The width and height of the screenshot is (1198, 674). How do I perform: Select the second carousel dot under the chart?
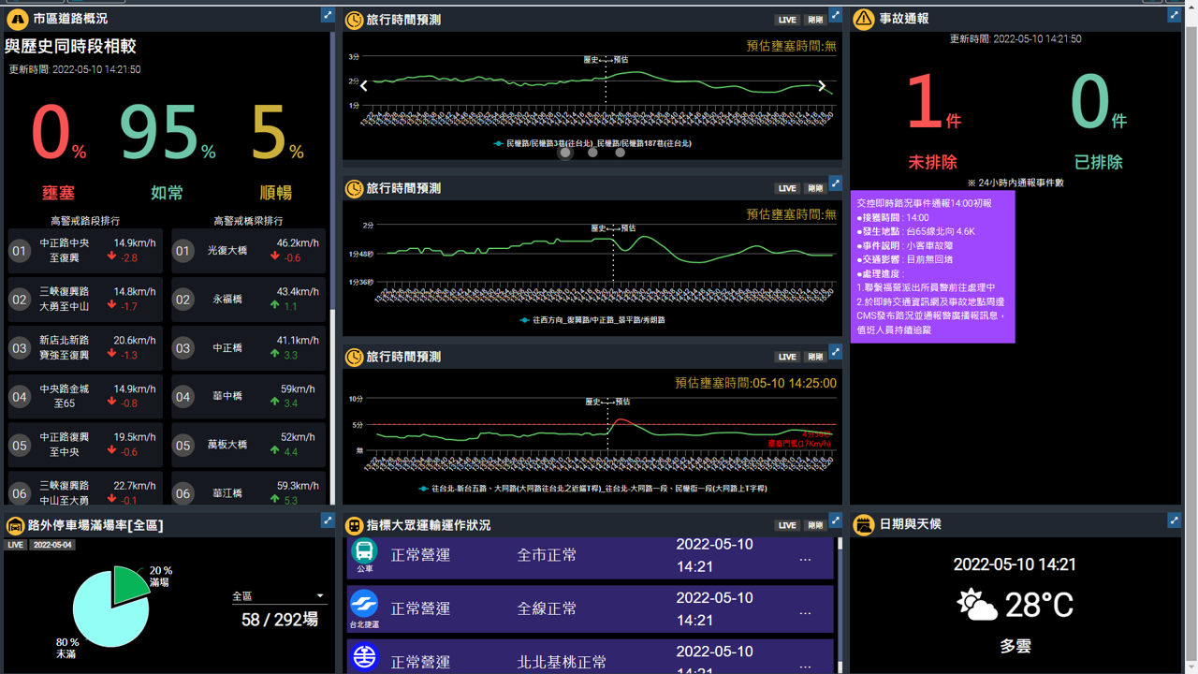click(592, 153)
